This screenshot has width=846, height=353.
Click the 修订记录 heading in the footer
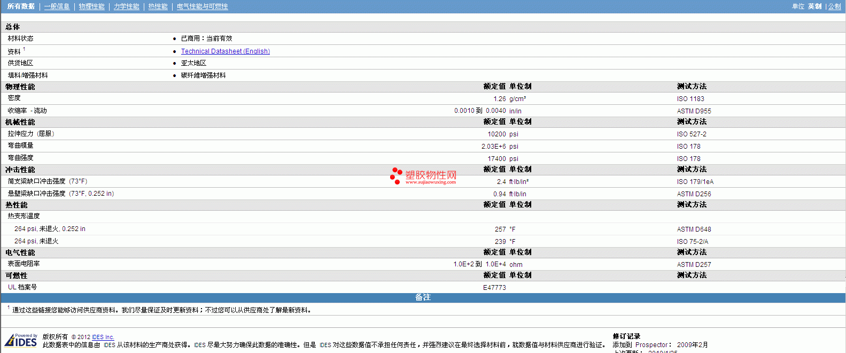[626, 336]
